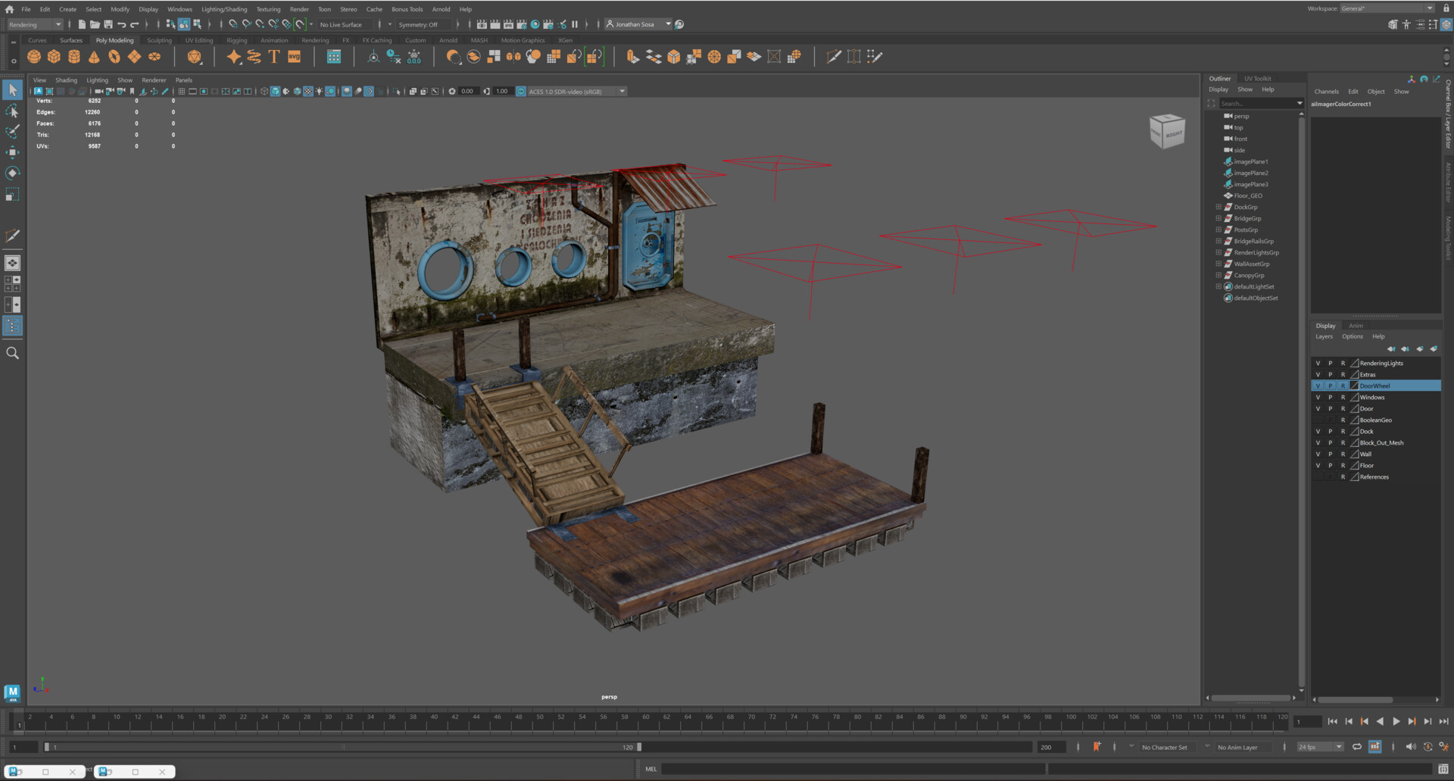The width and height of the screenshot is (1454, 781).
Task: Toggle visibility of the Dock layer
Action: [x=1318, y=432]
